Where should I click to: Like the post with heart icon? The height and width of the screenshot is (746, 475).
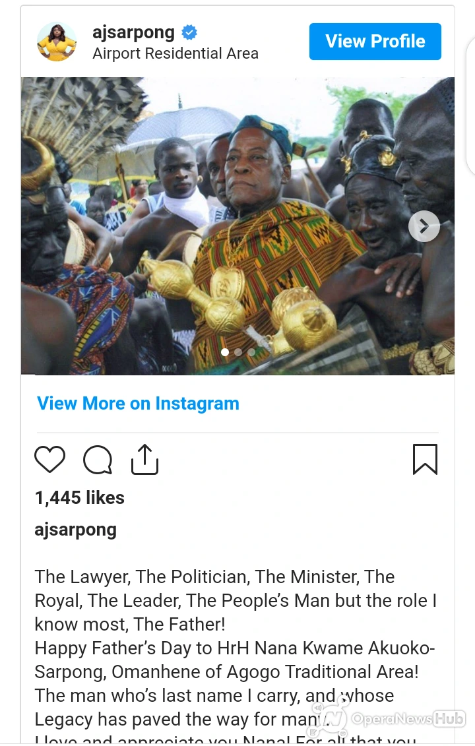click(x=50, y=459)
